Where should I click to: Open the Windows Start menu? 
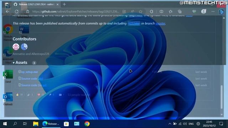5,124
